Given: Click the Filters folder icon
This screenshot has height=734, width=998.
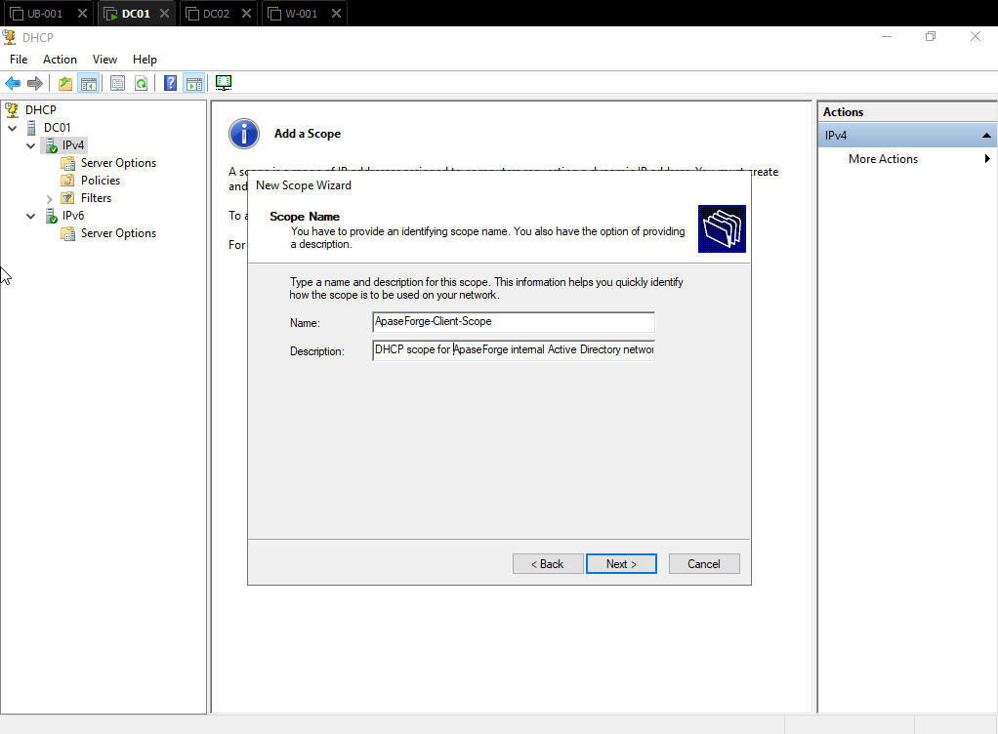Looking at the screenshot, I should click(x=67, y=198).
